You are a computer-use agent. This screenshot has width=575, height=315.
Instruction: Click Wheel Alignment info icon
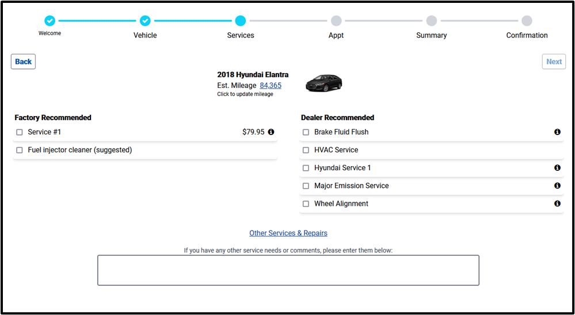tap(557, 203)
